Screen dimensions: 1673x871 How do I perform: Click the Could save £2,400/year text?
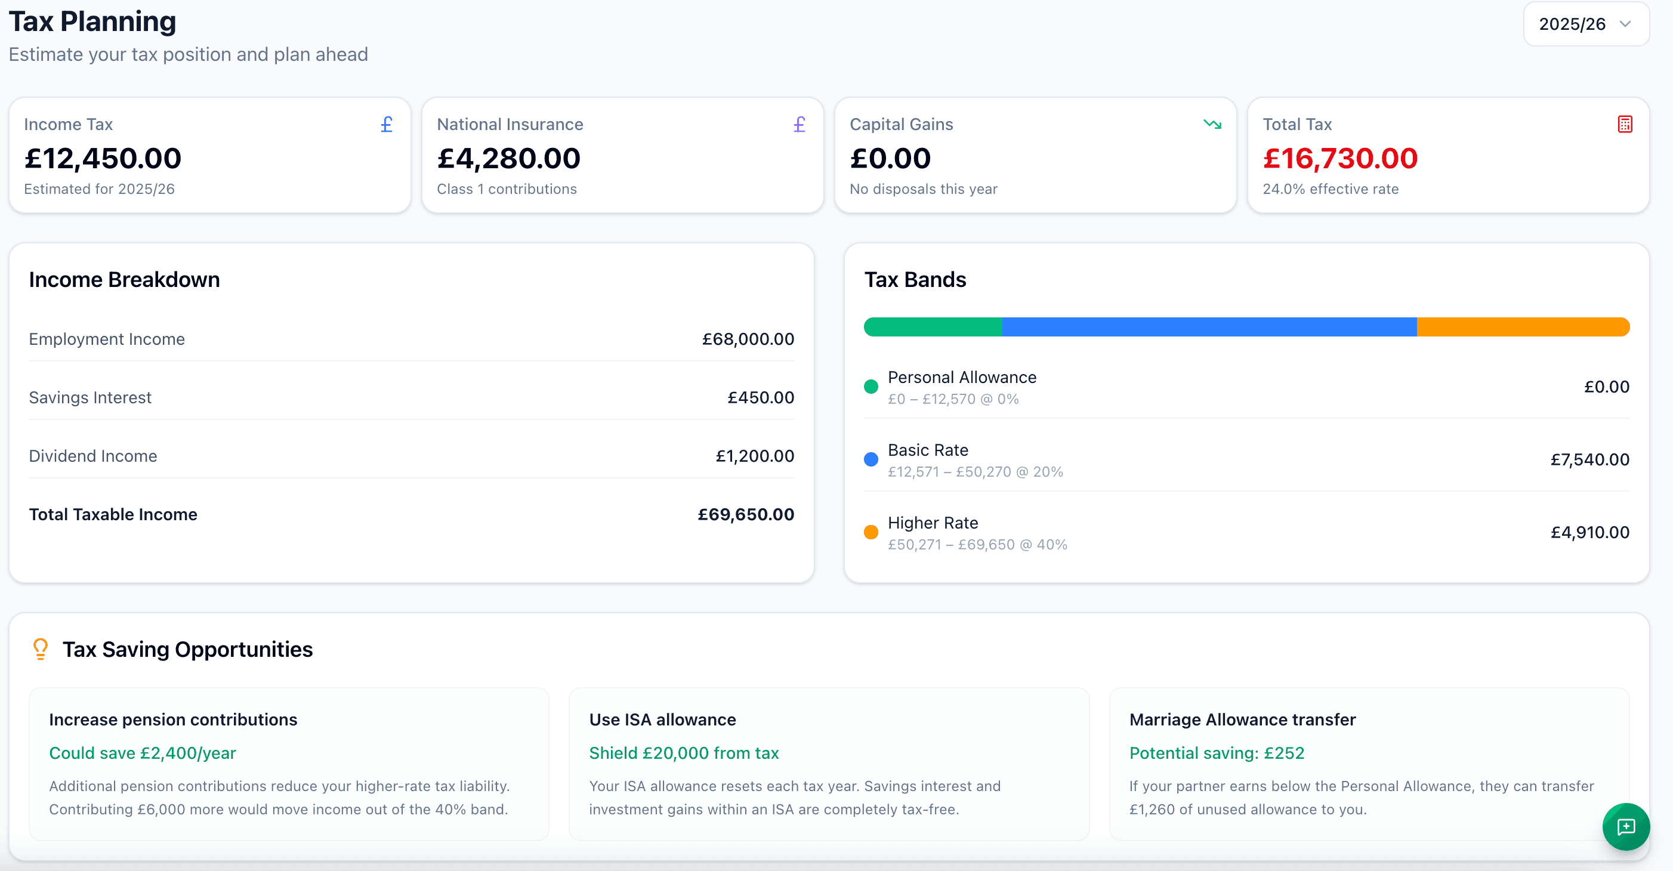click(143, 753)
